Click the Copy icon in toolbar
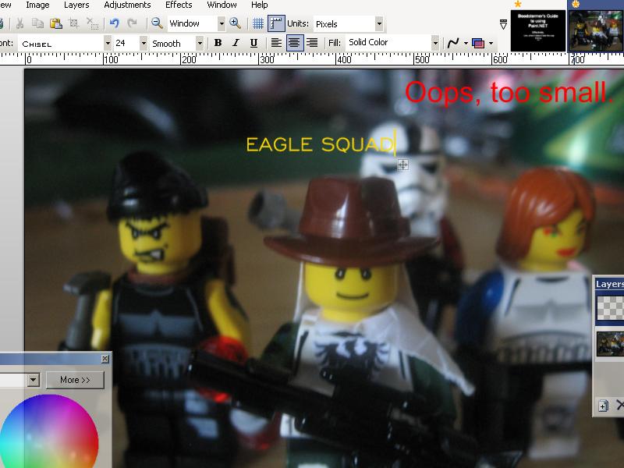The height and width of the screenshot is (468, 624). [x=37, y=23]
